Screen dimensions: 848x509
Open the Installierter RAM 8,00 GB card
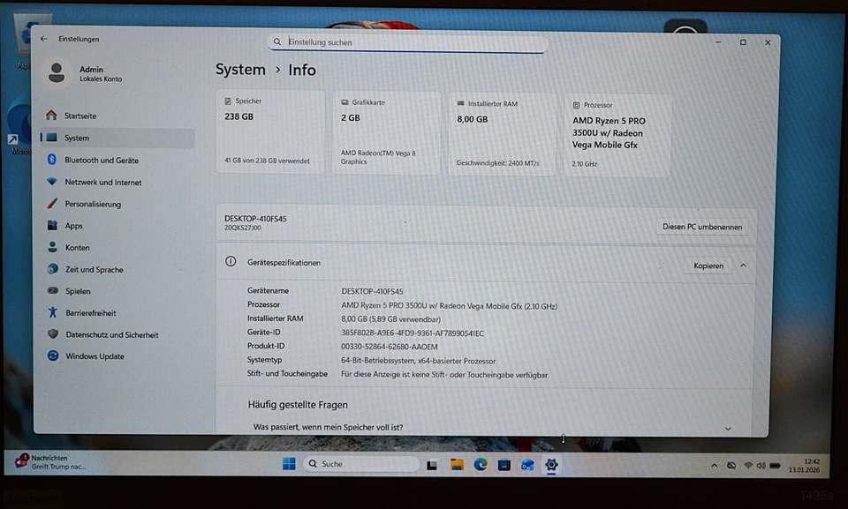click(x=502, y=134)
